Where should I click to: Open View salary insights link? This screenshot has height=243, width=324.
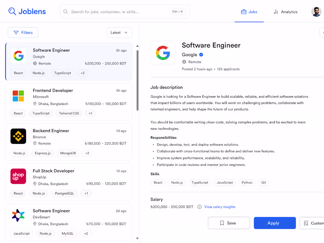[x=220, y=207]
